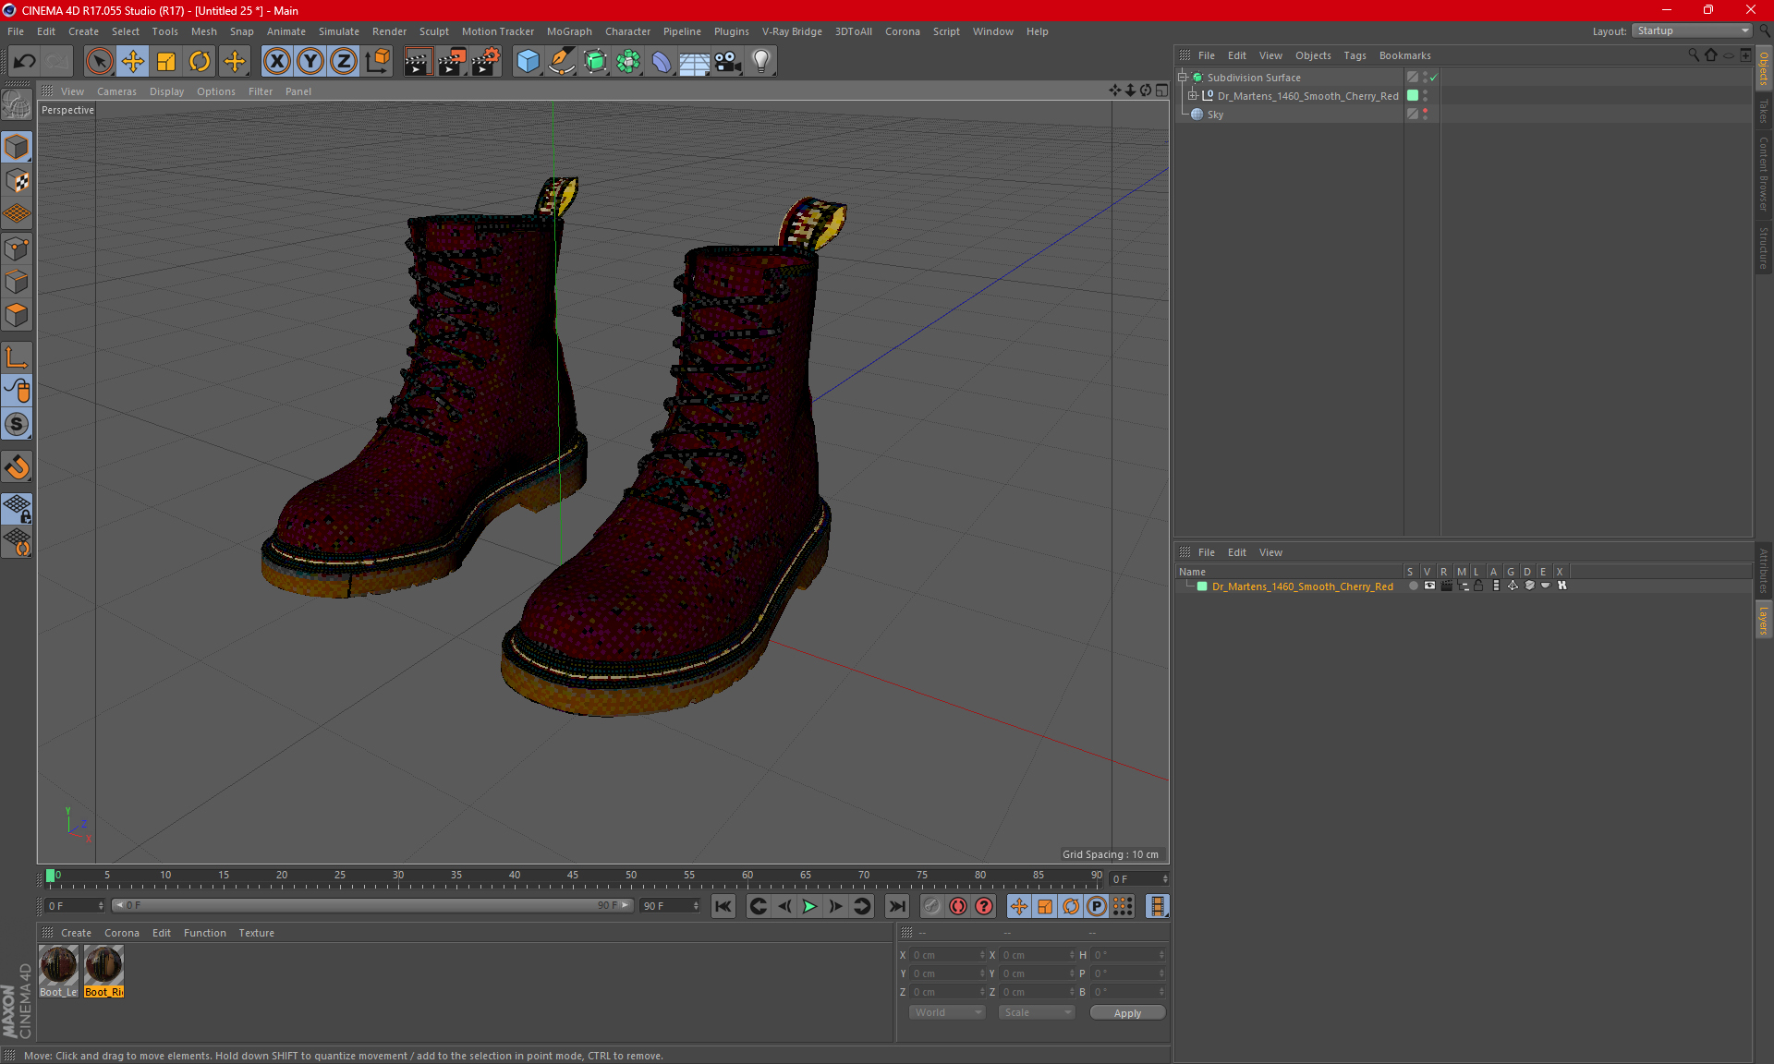The image size is (1774, 1064).
Task: Click the X position input field
Action: (947, 955)
